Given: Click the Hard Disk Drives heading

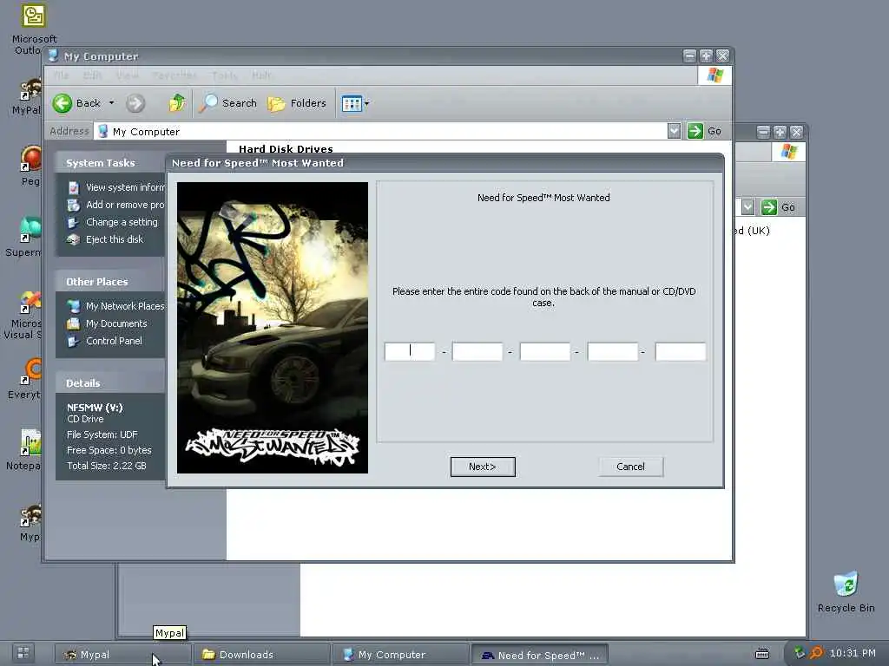Looking at the screenshot, I should 286,149.
